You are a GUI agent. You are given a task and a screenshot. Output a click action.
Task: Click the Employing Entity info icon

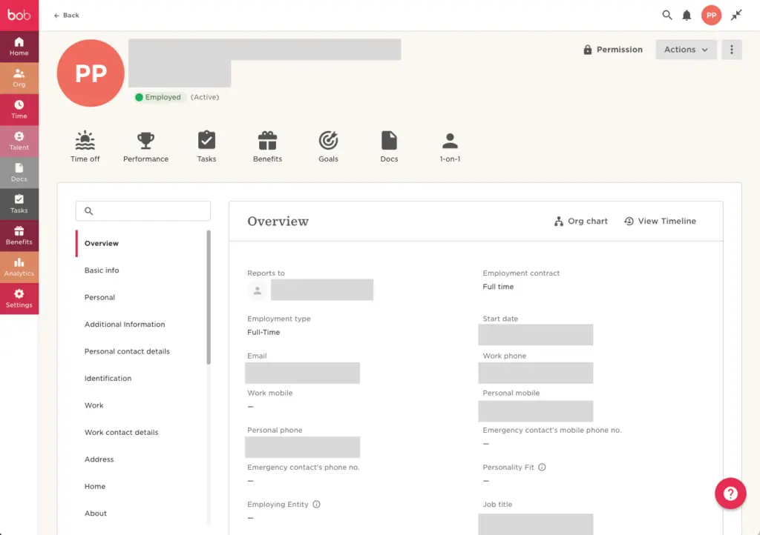(x=316, y=505)
